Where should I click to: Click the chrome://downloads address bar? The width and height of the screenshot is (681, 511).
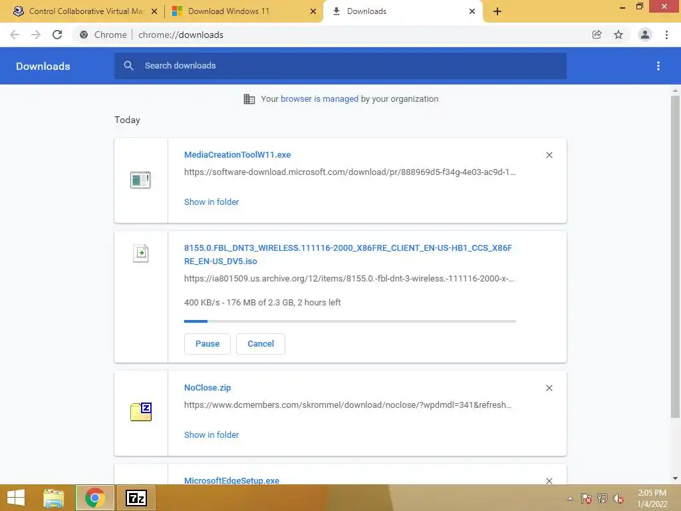click(x=330, y=35)
